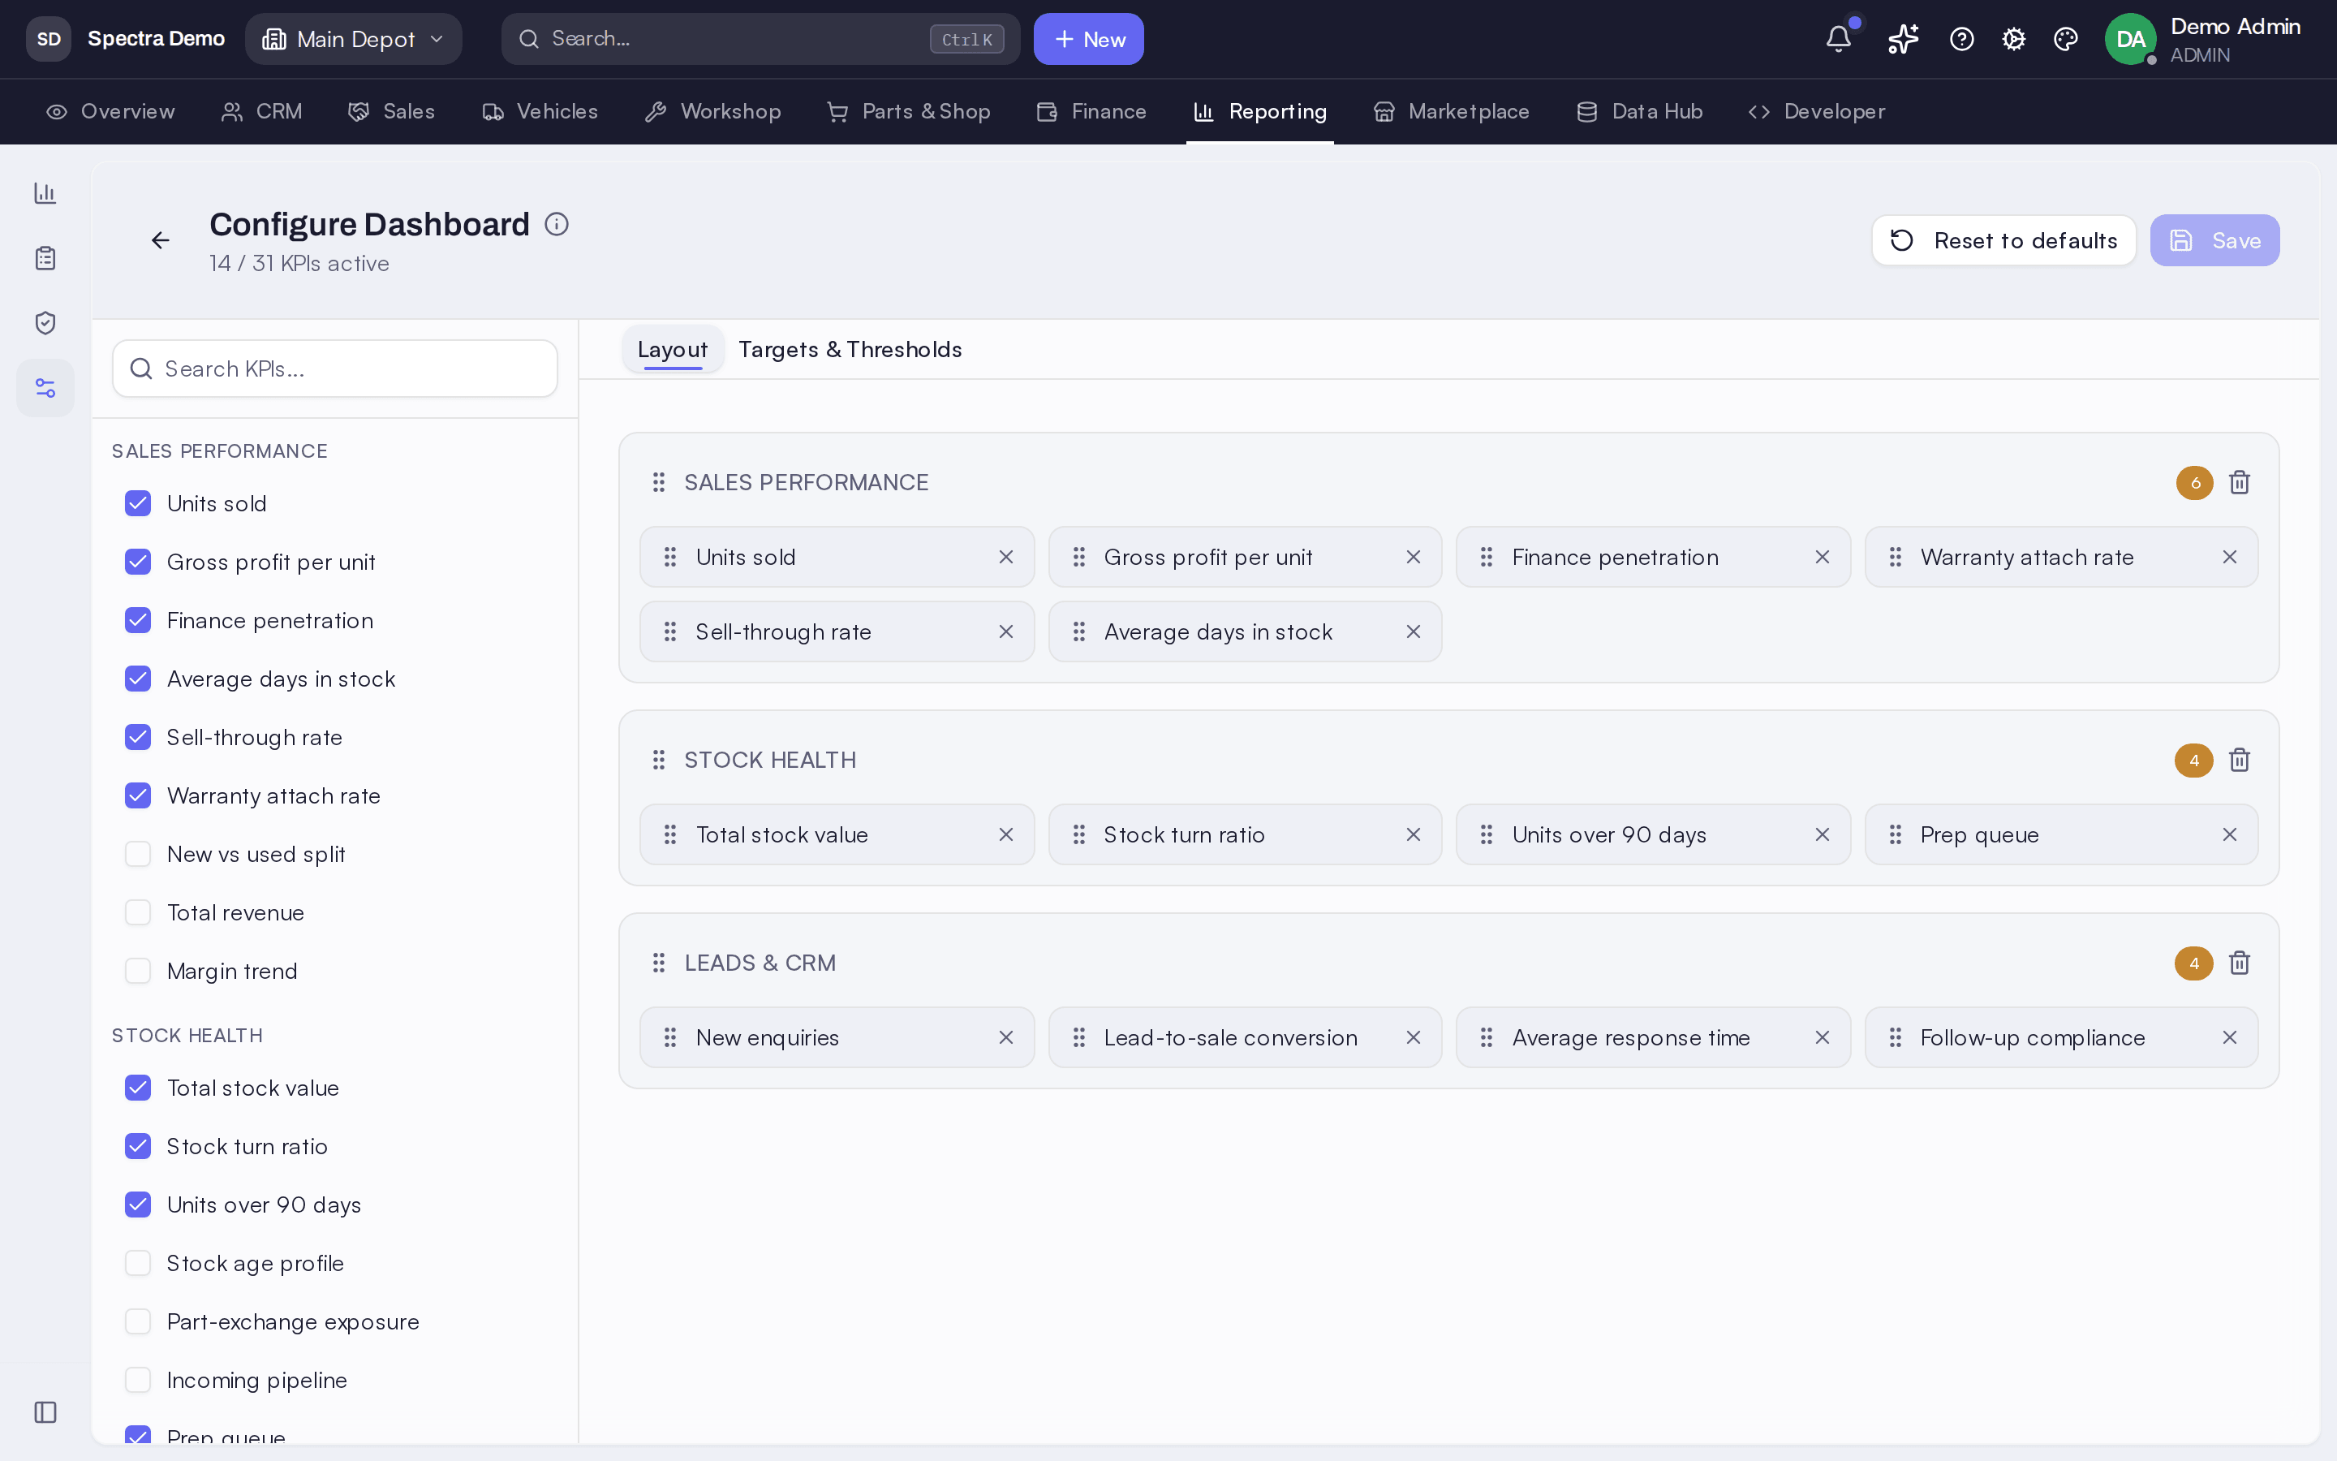
Task: Uncheck Stock turn ratio checkbox
Action: 138,1147
